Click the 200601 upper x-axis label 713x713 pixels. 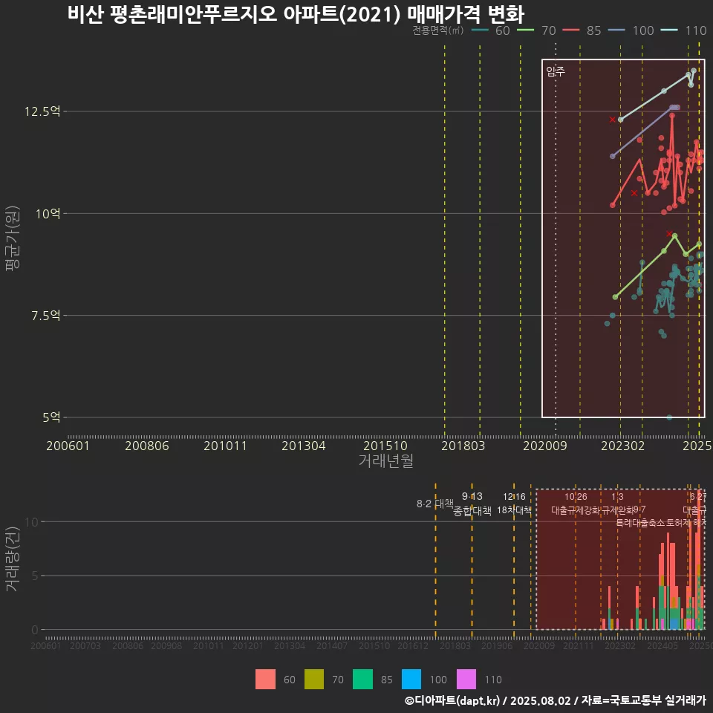(x=68, y=446)
